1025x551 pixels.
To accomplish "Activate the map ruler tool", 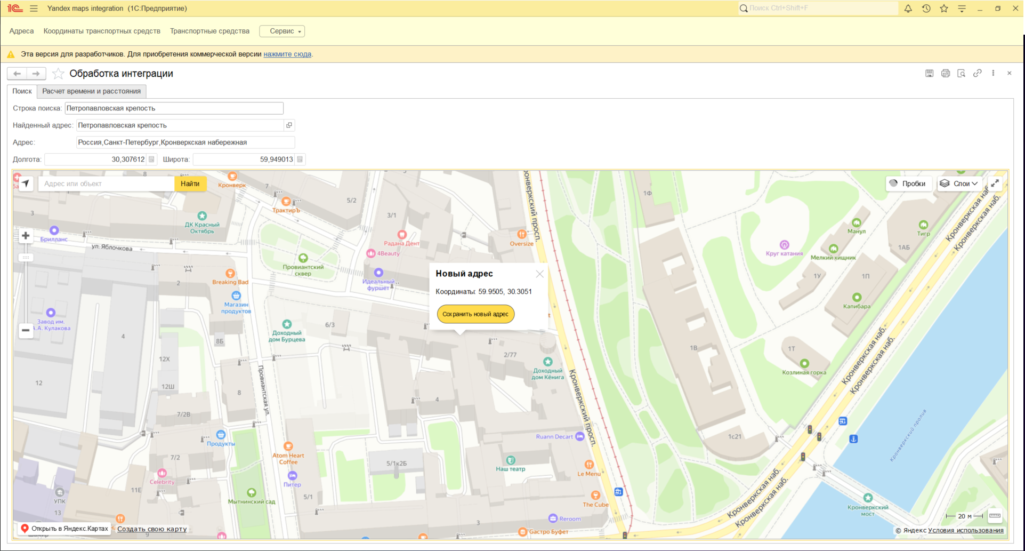I will click(995, 516).
